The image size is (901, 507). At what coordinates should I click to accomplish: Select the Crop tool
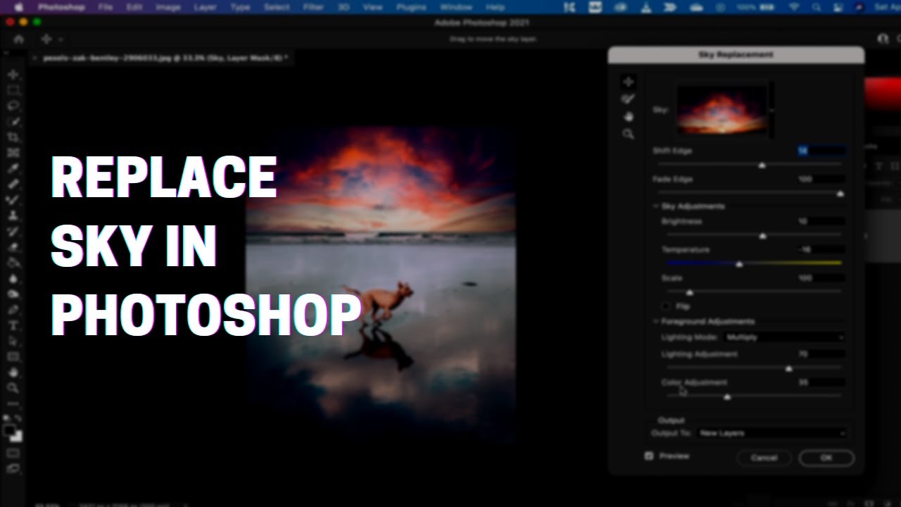click(13, 137)
